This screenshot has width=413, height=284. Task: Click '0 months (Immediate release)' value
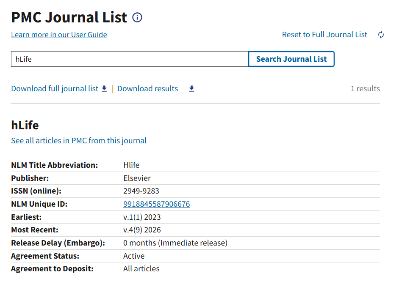[x=175, y=243]
